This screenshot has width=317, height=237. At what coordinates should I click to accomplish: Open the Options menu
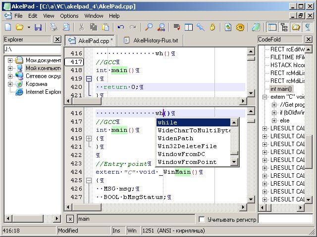(x=69, y=16)
